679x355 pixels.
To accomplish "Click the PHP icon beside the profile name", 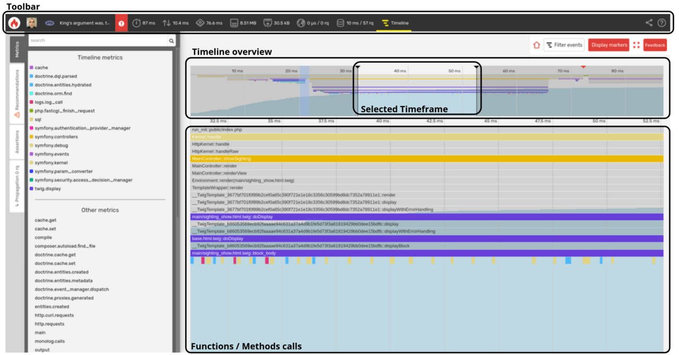I will pyautogui.click(x=49, y=23).
